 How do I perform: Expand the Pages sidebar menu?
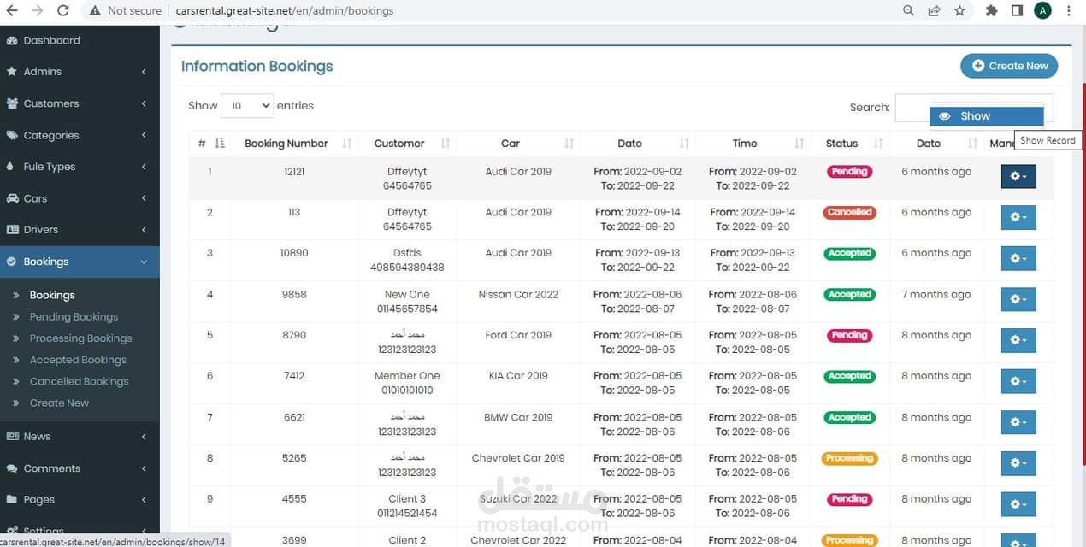point(80,500)
